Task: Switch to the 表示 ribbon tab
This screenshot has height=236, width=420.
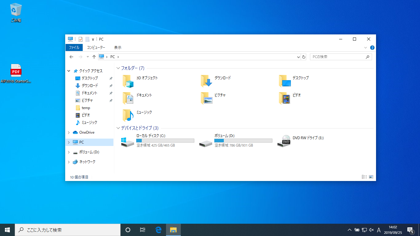Action: [117, 48]
